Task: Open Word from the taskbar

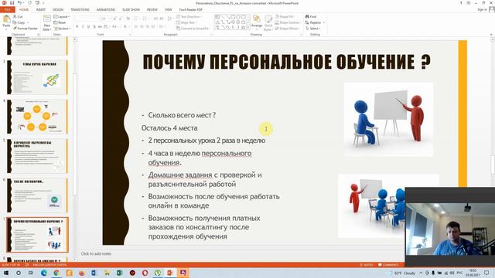Action: [94, 273]
